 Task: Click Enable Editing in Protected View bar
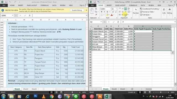pos(77,10)
